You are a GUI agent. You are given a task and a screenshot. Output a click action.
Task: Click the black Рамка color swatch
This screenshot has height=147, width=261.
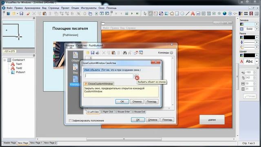click(249, 37)
